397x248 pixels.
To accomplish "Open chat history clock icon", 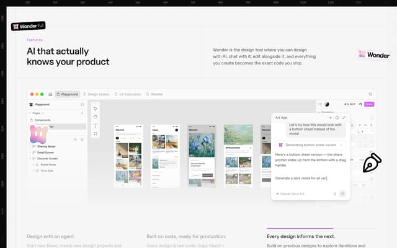I will (x=337, y=118).
